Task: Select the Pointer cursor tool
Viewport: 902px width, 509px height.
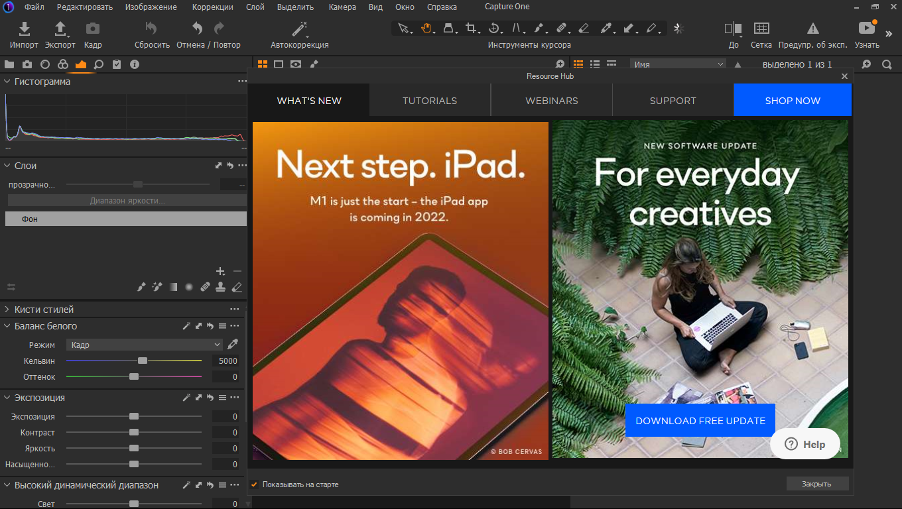Action: (403, 28)
